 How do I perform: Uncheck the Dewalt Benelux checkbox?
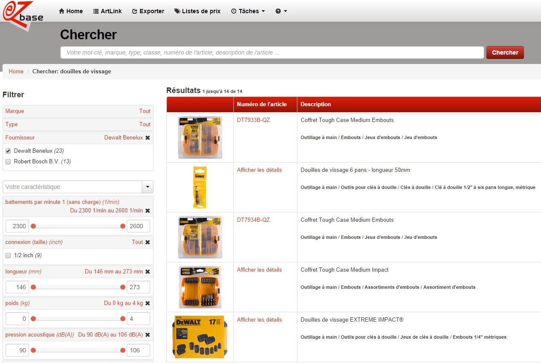(x=8, y=151)
